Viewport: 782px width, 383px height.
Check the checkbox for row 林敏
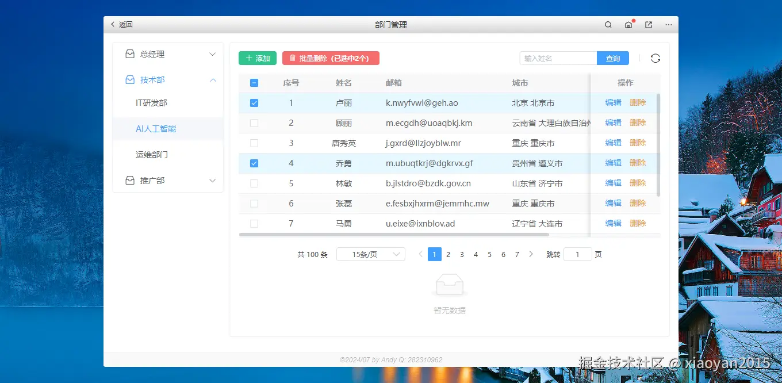tap(254, 183)
